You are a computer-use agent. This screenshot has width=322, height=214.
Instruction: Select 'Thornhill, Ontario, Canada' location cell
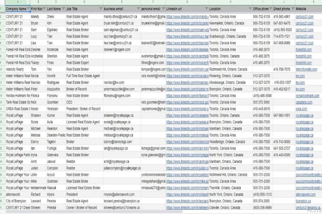pos(231,187)
